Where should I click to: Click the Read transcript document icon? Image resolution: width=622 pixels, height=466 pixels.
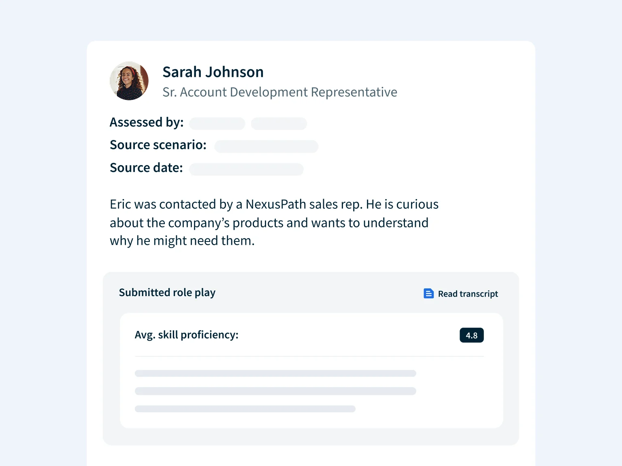coord(428,294)
